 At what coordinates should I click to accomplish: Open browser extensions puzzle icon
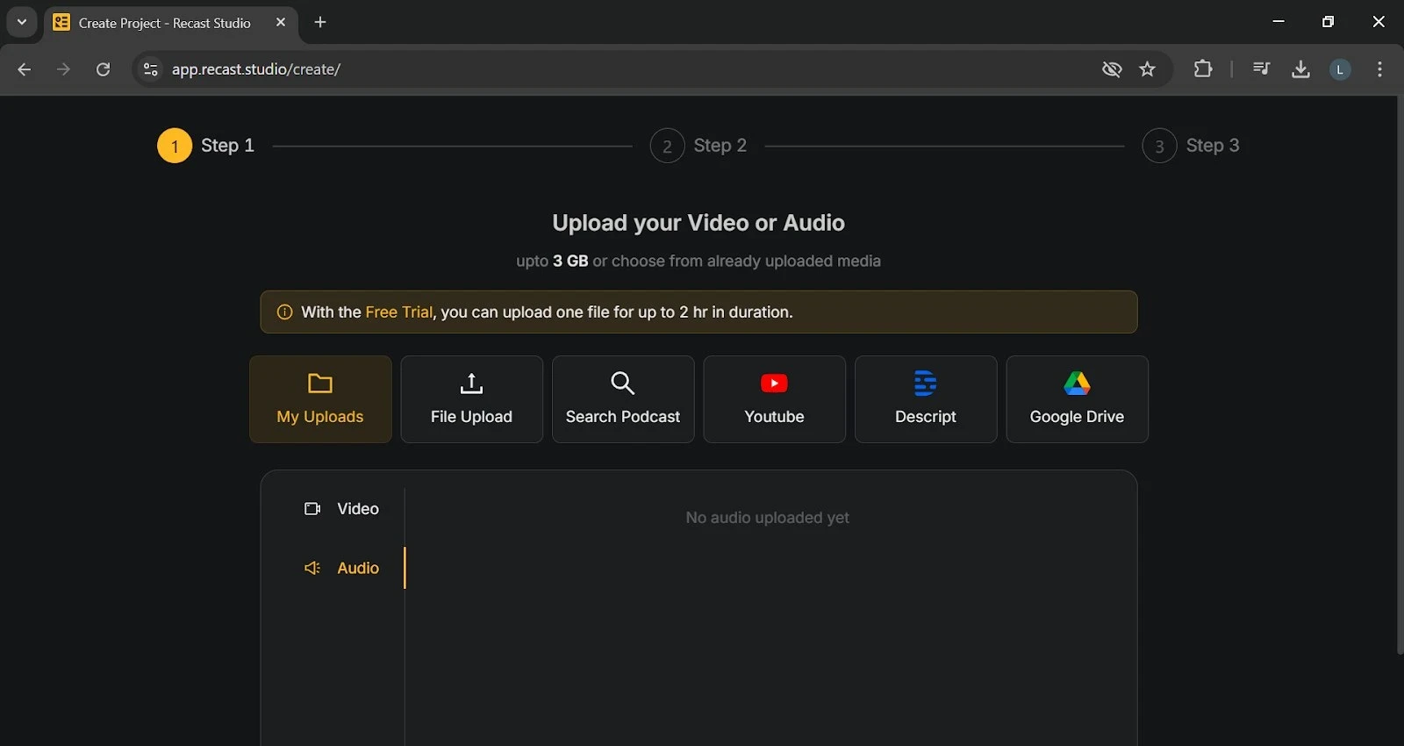tap(1203, 69)
